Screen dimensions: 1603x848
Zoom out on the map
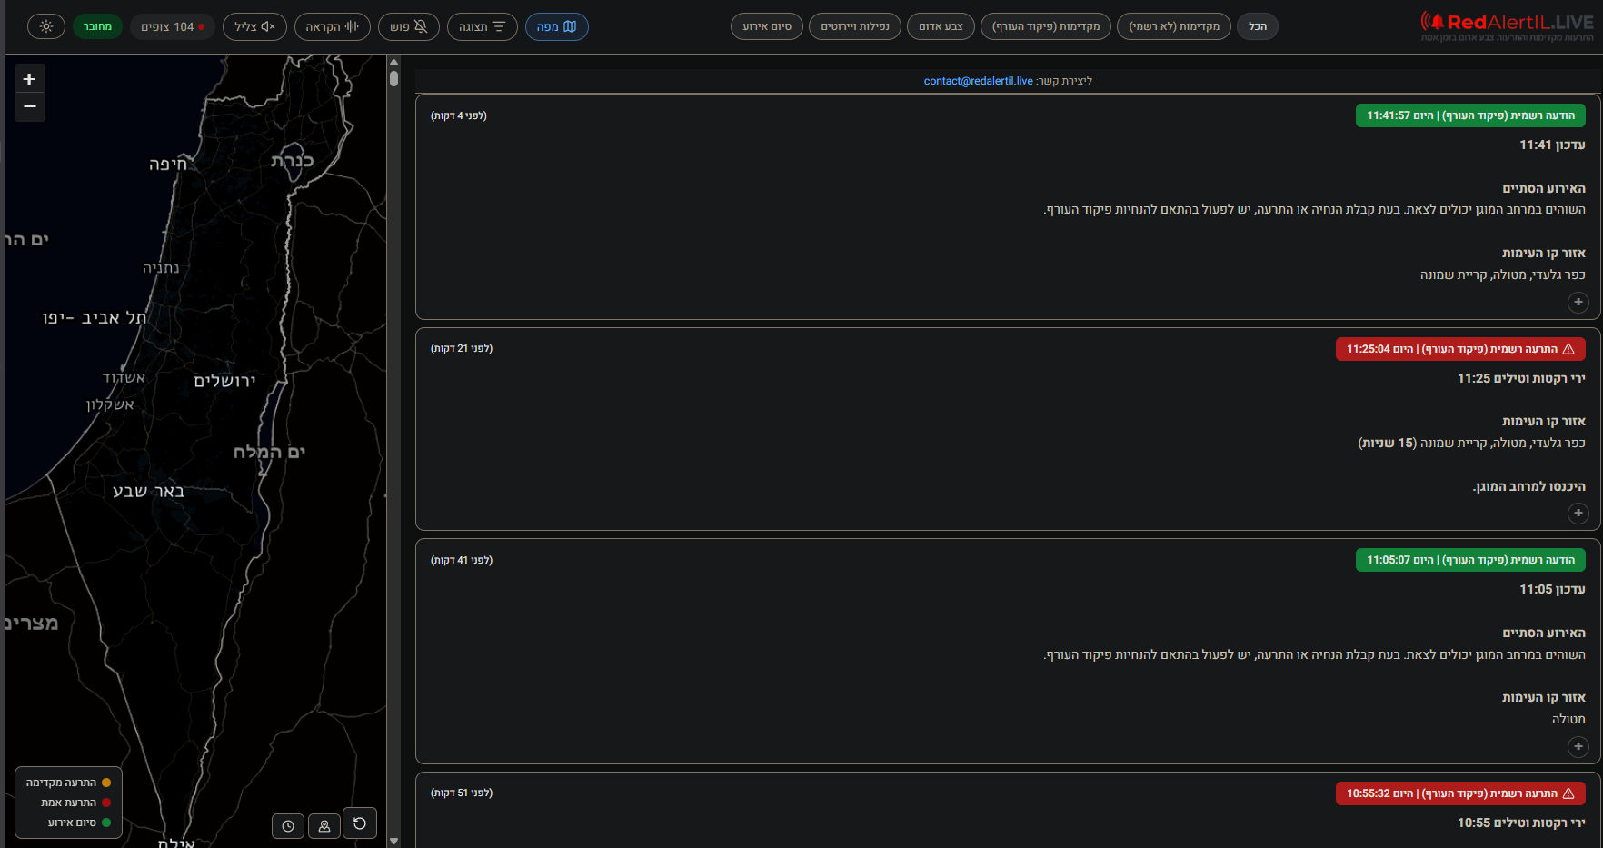tap(29, 107)
